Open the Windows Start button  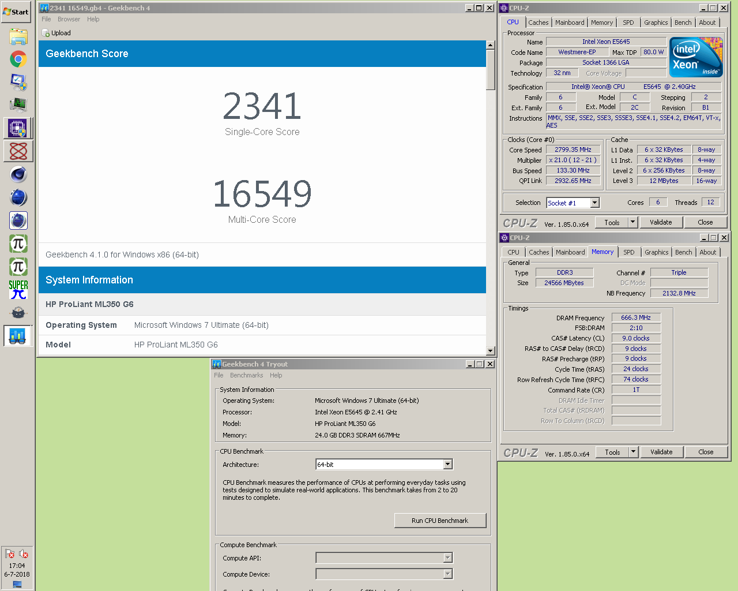click(x=16, y=12)
